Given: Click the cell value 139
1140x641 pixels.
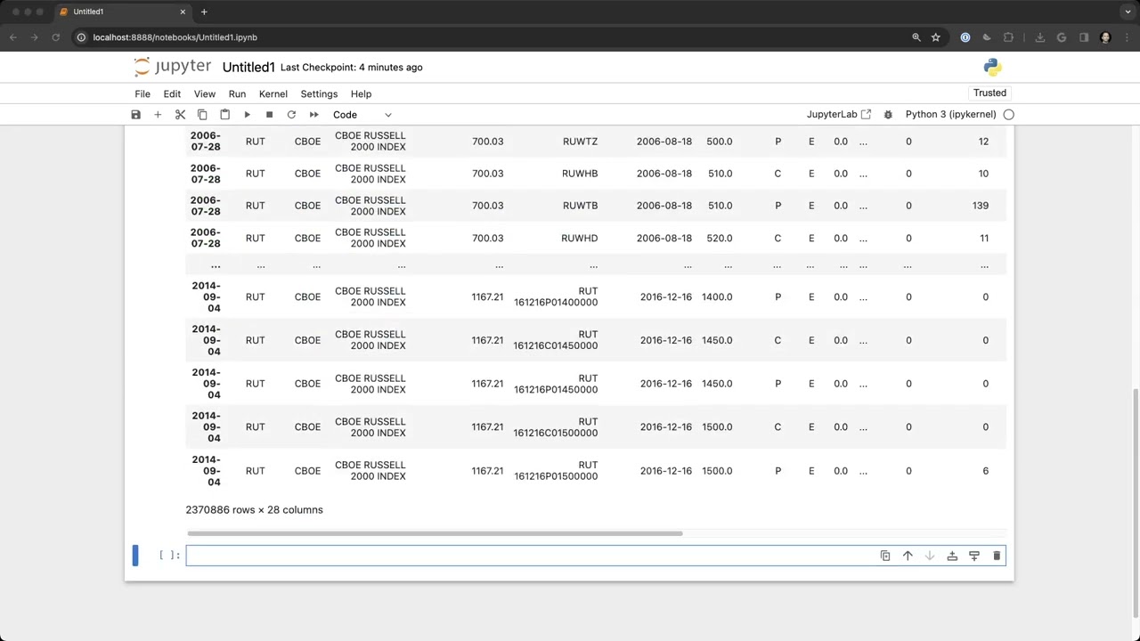Looking at the screenshot, I should point(980,206).
